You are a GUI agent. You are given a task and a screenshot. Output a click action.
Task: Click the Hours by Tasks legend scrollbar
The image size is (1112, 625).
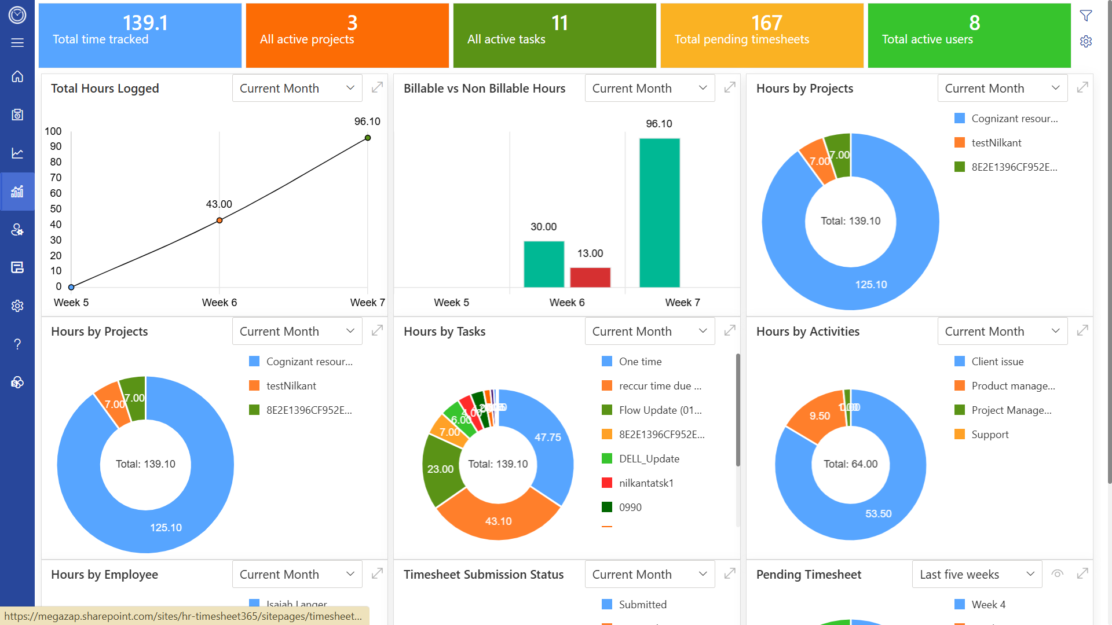tap(738, 410)
